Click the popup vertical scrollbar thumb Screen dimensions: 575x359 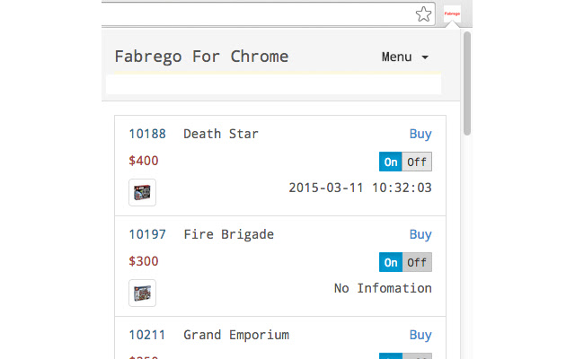[467, 83]
